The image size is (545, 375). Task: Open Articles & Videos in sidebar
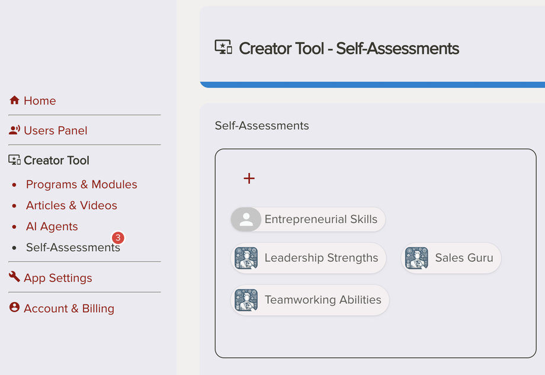coord(71,206)
